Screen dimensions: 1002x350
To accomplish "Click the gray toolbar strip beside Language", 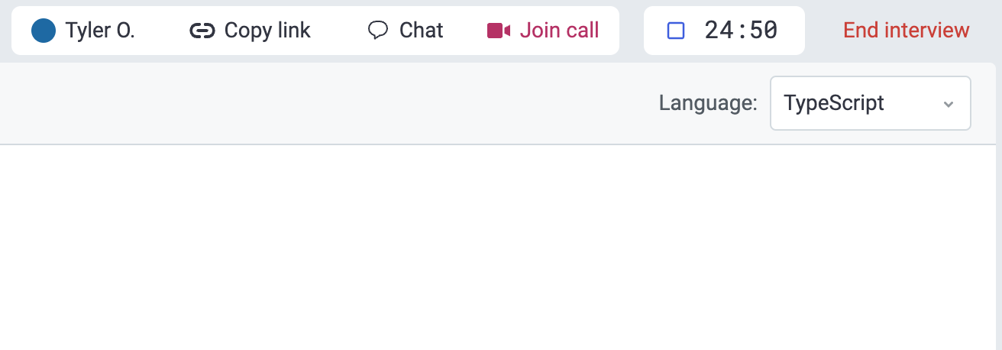I will tap(328, 103).
